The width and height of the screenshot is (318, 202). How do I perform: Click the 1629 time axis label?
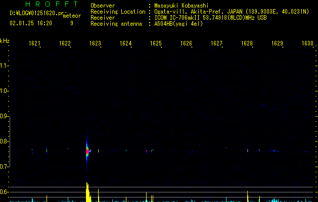277,43
